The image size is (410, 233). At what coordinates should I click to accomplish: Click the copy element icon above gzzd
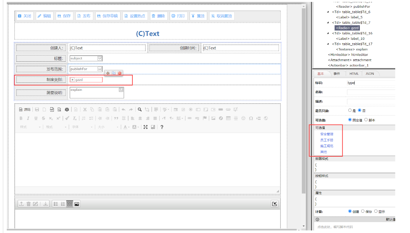114,73
